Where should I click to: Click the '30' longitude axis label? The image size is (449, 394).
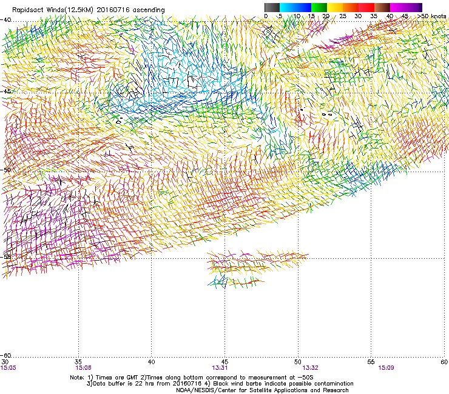click(x=5, y=362)
